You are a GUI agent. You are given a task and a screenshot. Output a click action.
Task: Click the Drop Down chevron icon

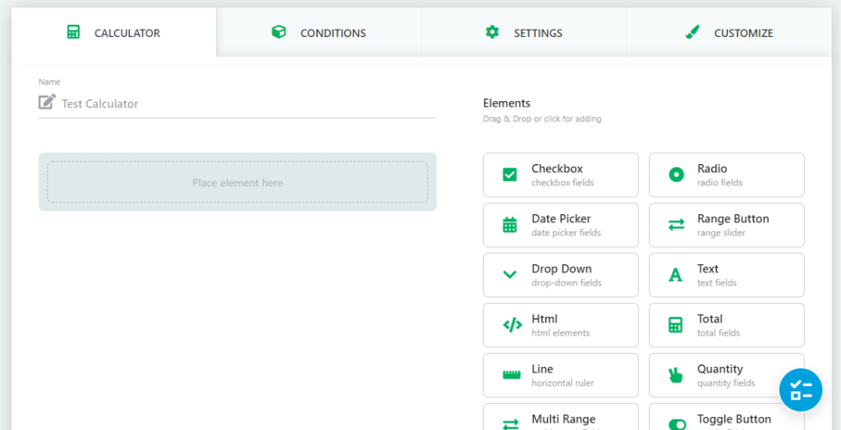[509, 275]
